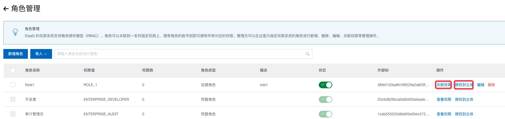Click the search magnifier icon
The width and height of the screenshot is (505, 119).
[307, 54]
